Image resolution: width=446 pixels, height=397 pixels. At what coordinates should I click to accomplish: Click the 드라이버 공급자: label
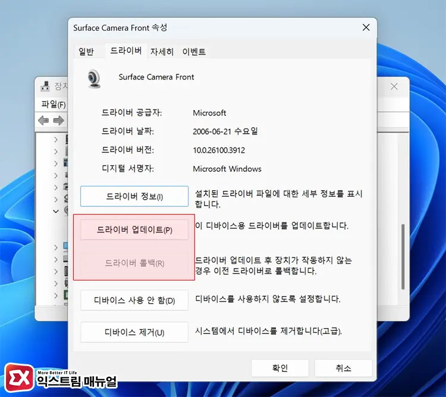point(131,113)
